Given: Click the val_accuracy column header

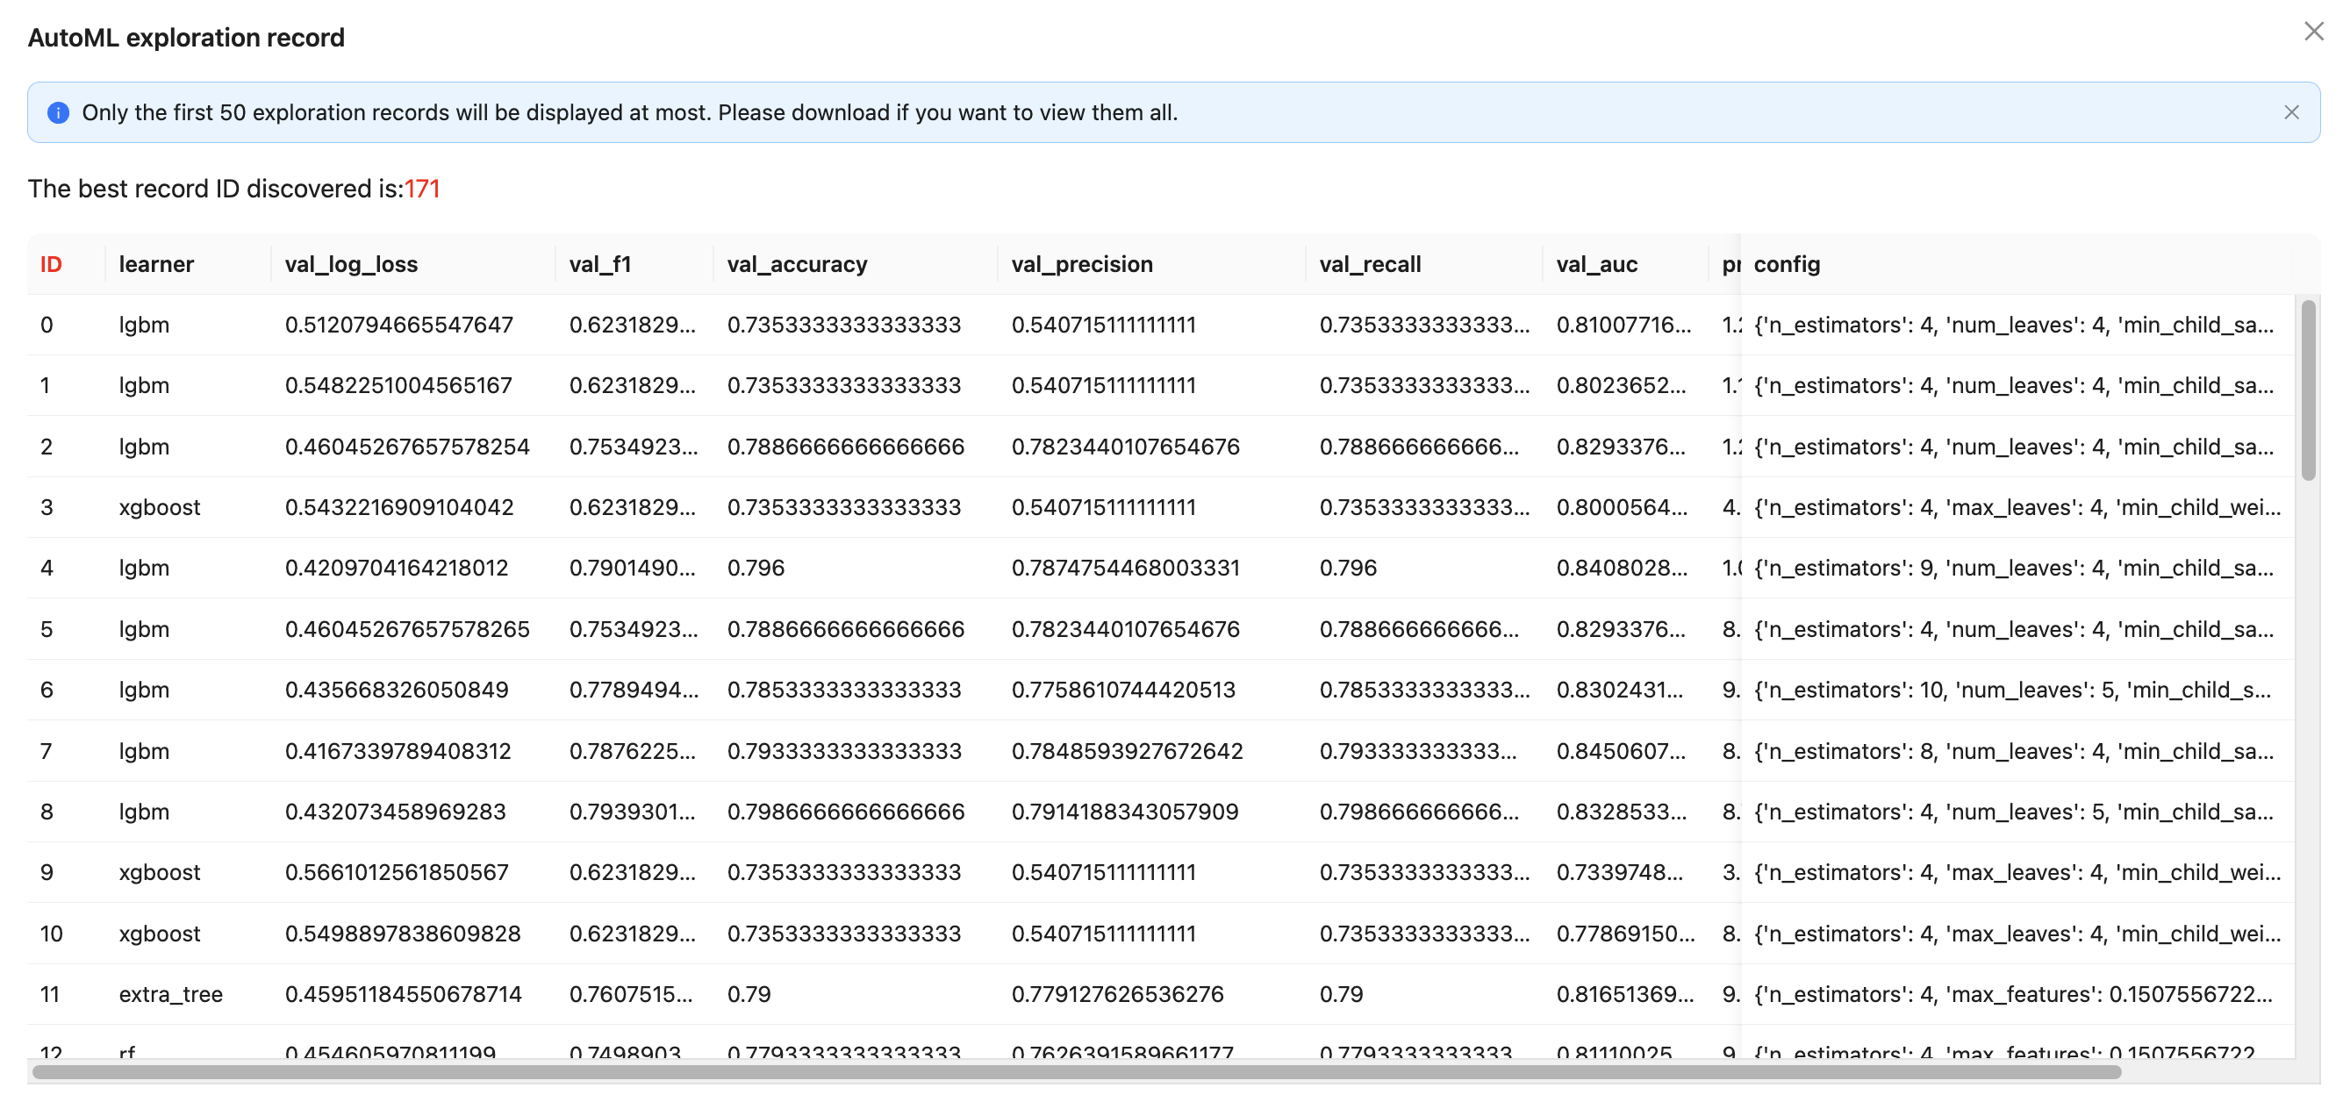Looking at the screenshot, I should [x=797, y=265].
